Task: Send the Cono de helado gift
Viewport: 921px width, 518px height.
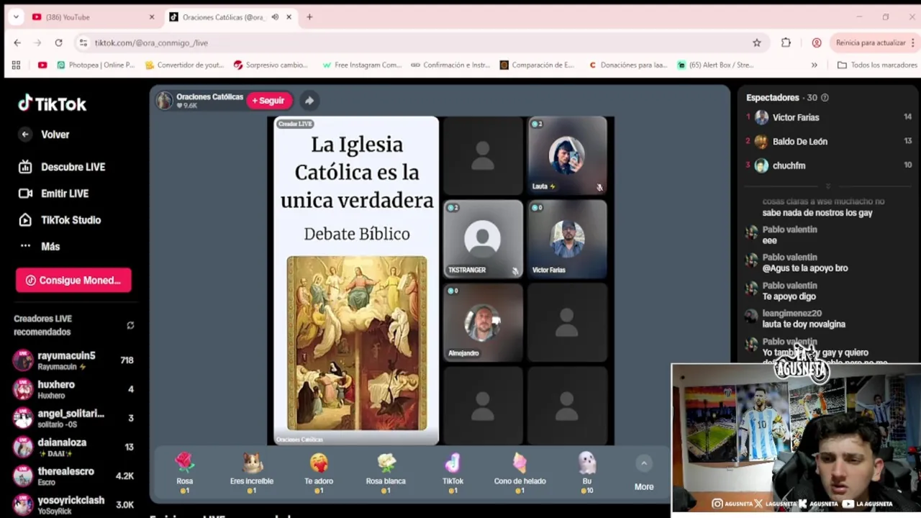Action: (520, 473)
